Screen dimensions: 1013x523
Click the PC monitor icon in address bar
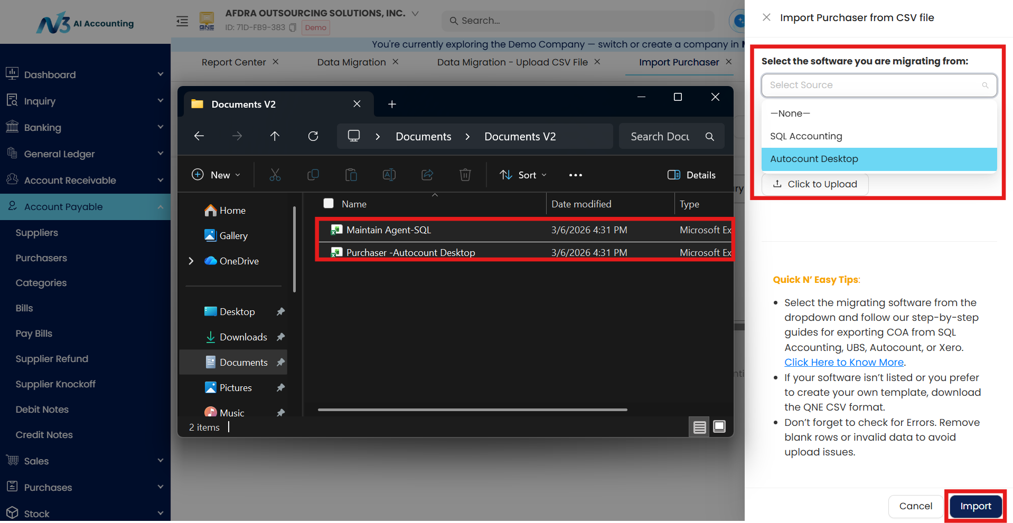[354, 136]
